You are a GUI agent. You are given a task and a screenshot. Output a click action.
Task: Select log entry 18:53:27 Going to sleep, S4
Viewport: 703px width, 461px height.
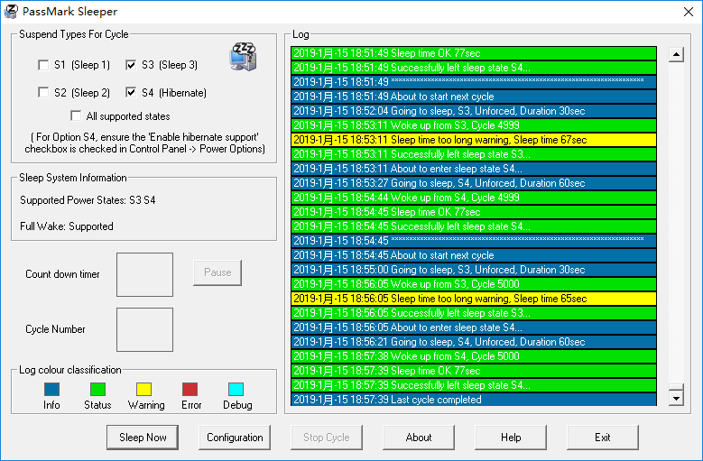pos(474,183)
